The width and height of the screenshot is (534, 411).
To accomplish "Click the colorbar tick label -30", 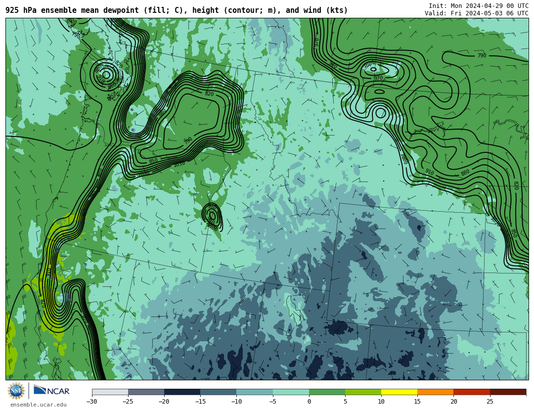I will point(91,402).
